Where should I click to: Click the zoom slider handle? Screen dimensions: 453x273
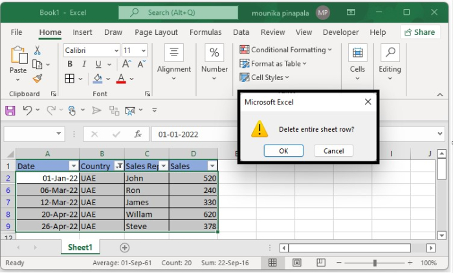(375, 263)
